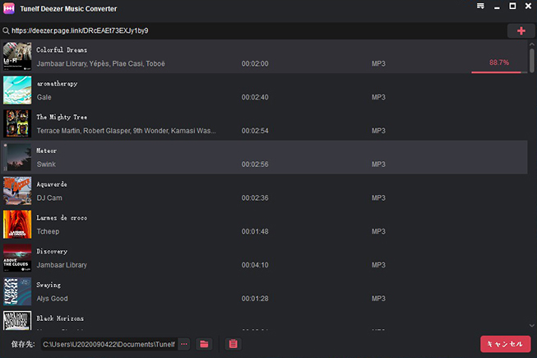Image resolution: width=537 pixels, height=358 pixels.
Task: Click artist Tcheep
Action: (48, 231)
